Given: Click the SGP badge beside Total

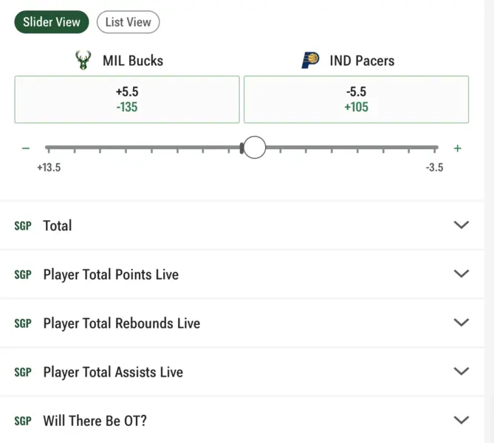Looking at the screenshot, I should pyautogui.click(x=23, y=226).
